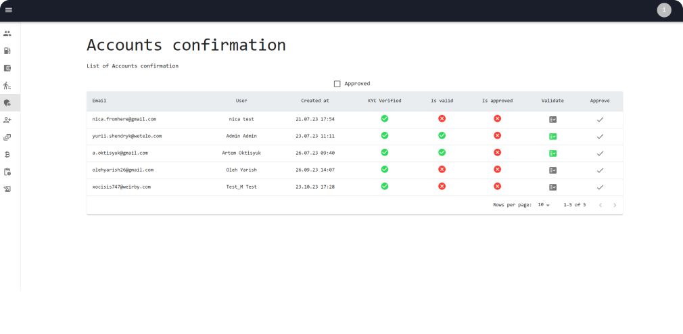Select the shield accounts confirmation sidebar icon
Screen dimensions: 683x334
7,103
